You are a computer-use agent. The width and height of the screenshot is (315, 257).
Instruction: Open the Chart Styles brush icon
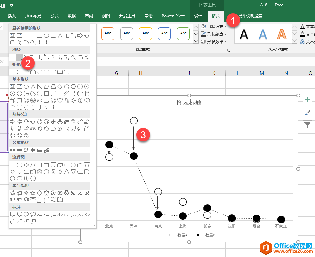point(307,112)
